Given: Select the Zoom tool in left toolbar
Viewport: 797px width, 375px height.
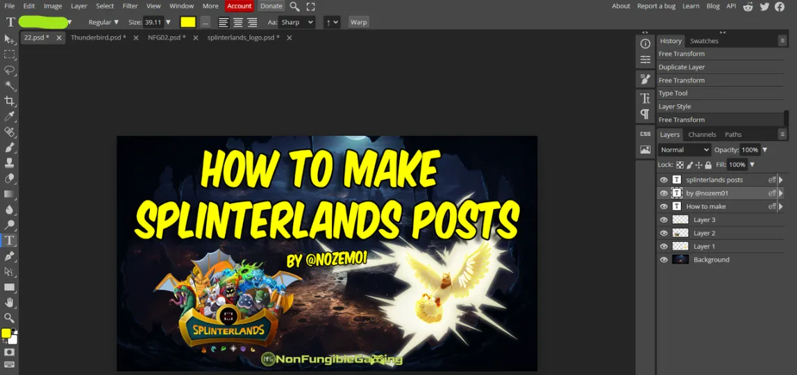Looking at the screenshot, I should click(x=9, y=317).
